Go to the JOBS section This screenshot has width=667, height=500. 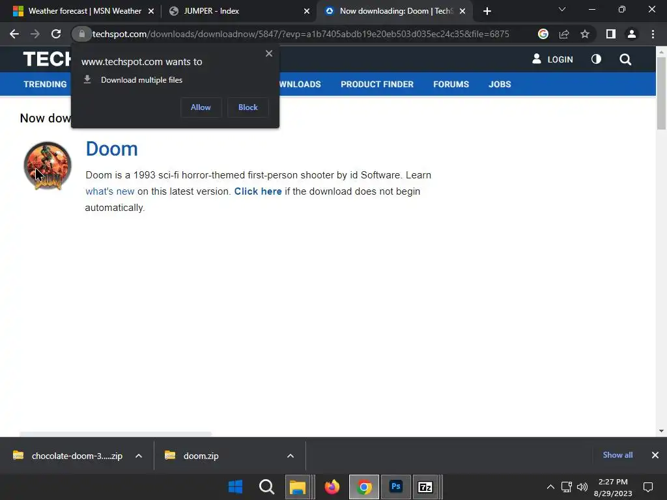point(500,84)
